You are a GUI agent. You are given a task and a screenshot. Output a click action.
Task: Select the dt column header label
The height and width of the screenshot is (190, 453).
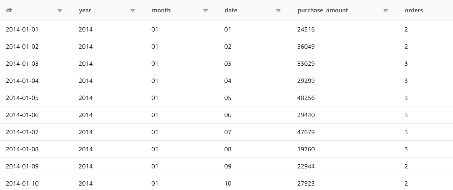click(x=9, y=11)
